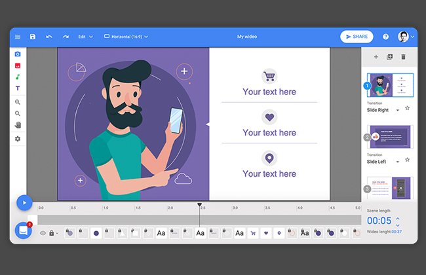This screenshot has height=275, width=426.
Task: Click the My wideo title
Action: 247,37
